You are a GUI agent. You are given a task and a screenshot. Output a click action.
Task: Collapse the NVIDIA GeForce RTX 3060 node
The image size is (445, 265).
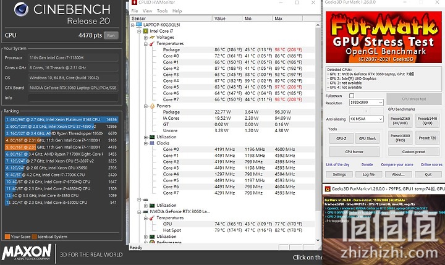click(139, 212)
